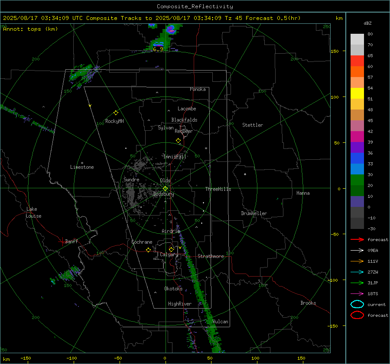Click the Limestone map label
Screen dimensions: 390x364
[x=82, y=167]
